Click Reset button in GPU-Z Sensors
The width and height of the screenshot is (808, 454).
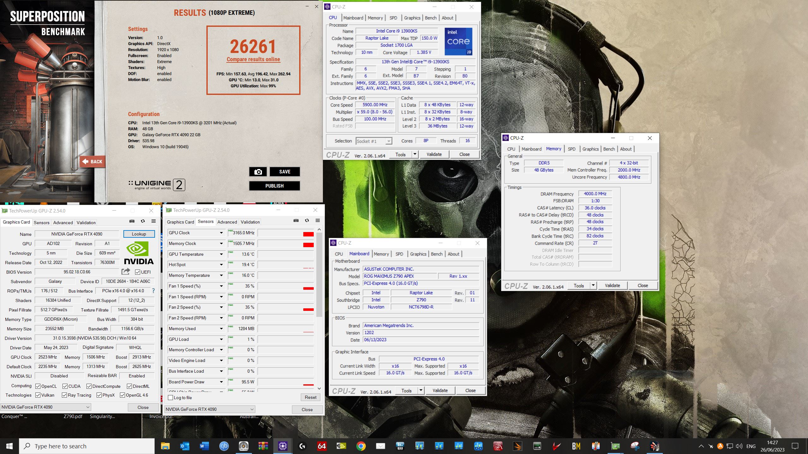(x=311, y=397)
